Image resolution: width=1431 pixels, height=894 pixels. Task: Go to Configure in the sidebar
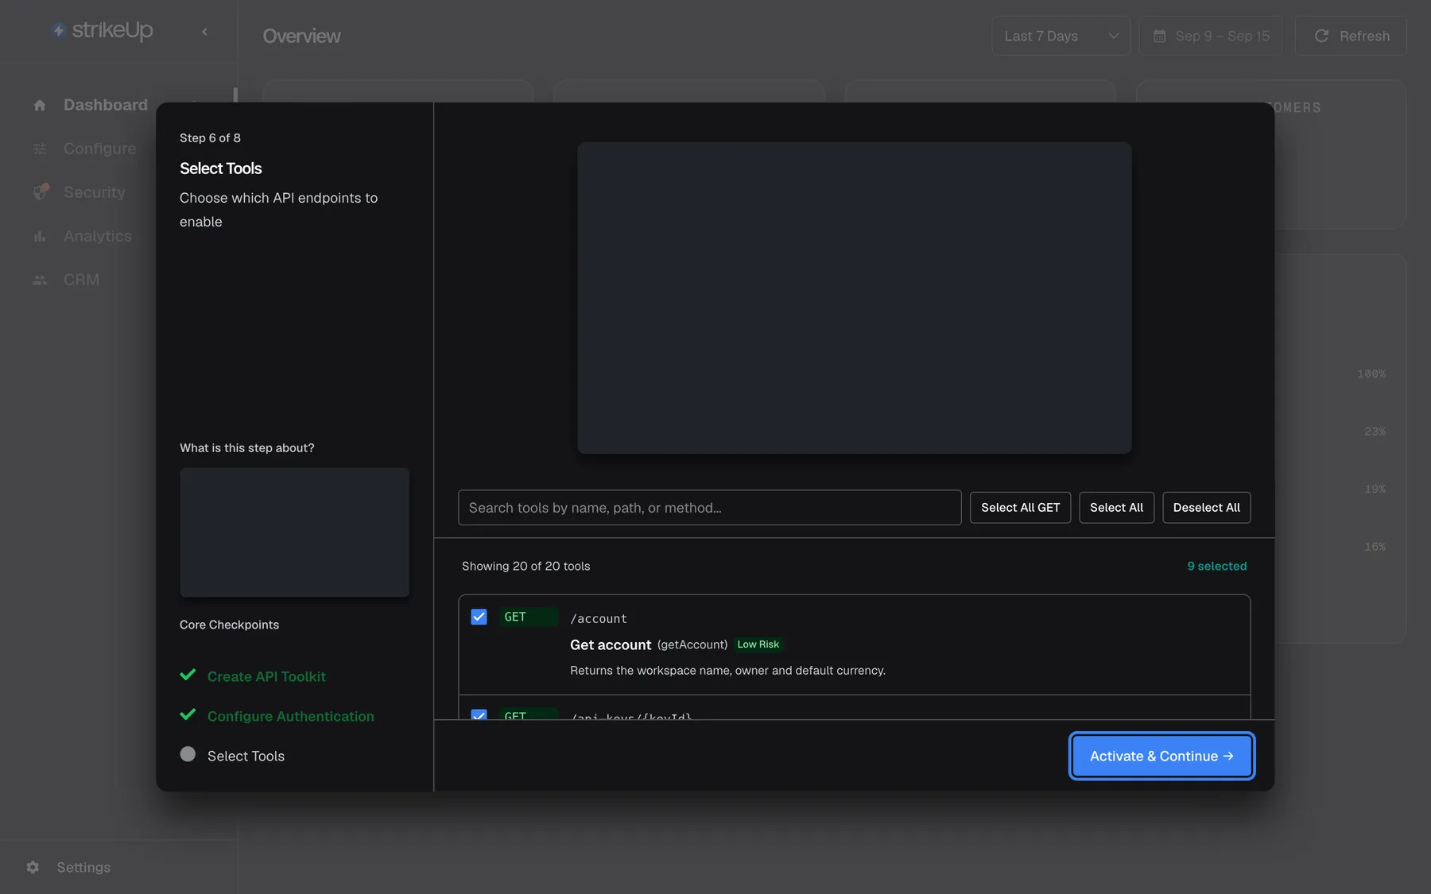(x=100, y=149)
